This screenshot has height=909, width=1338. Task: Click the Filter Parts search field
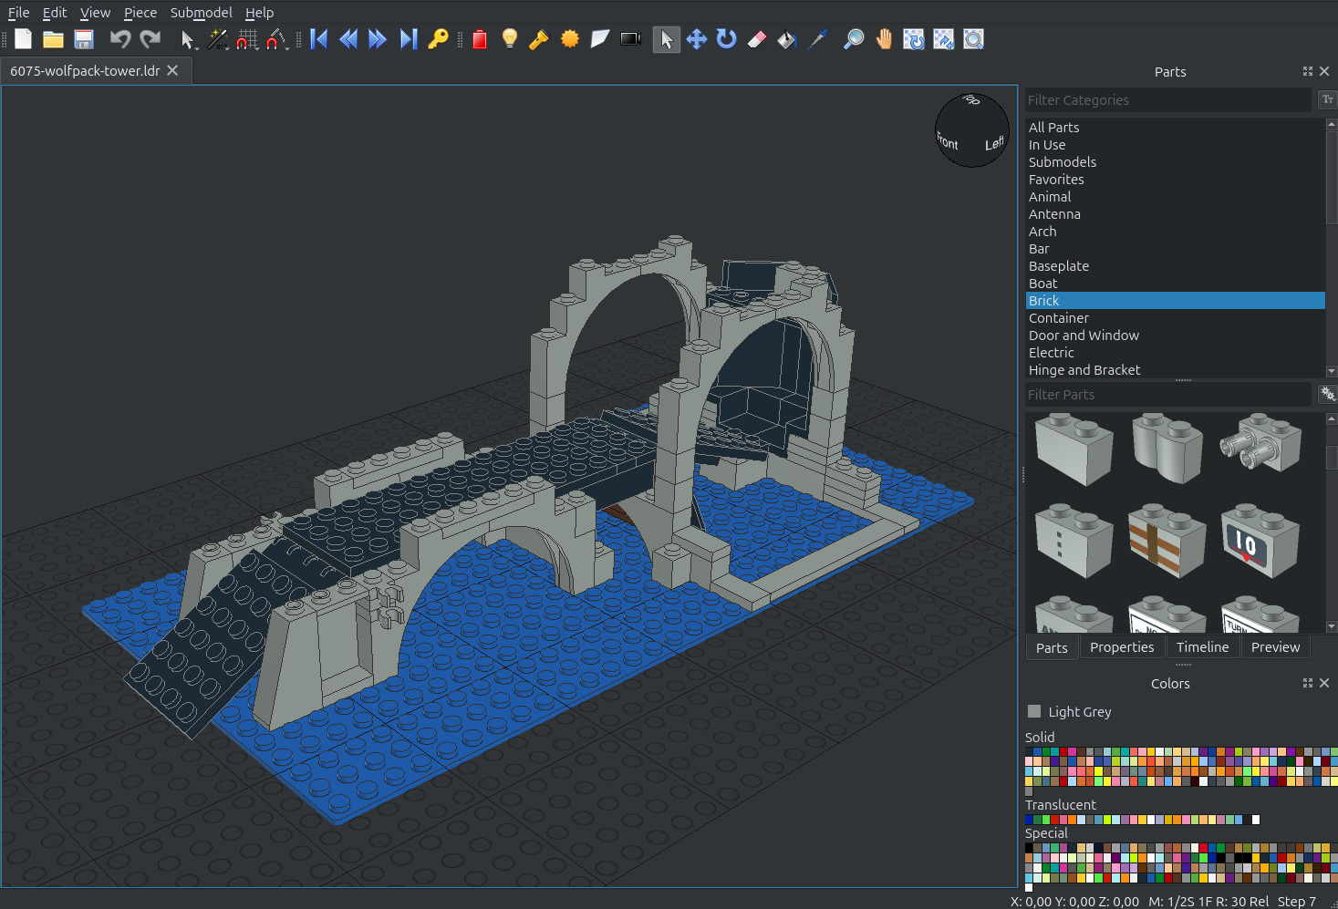[x=1167, y=395]
